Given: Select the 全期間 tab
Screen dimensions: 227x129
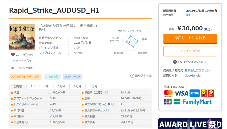Looking at the screenshot, I should [18, 86].
